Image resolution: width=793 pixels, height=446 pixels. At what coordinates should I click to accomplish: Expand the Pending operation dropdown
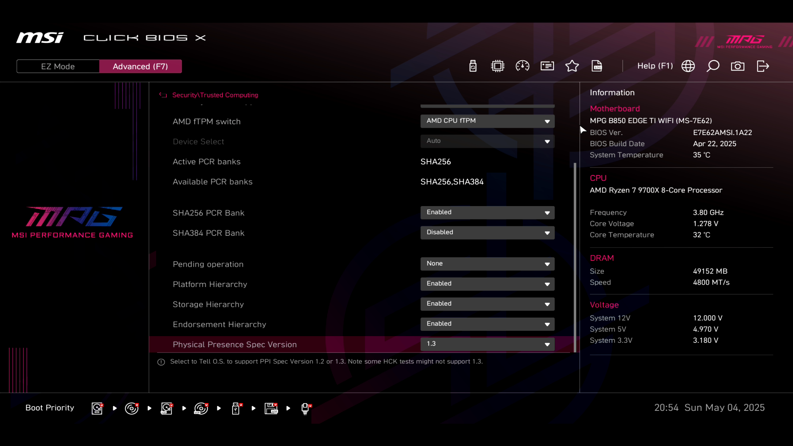[x=487, y=264]
